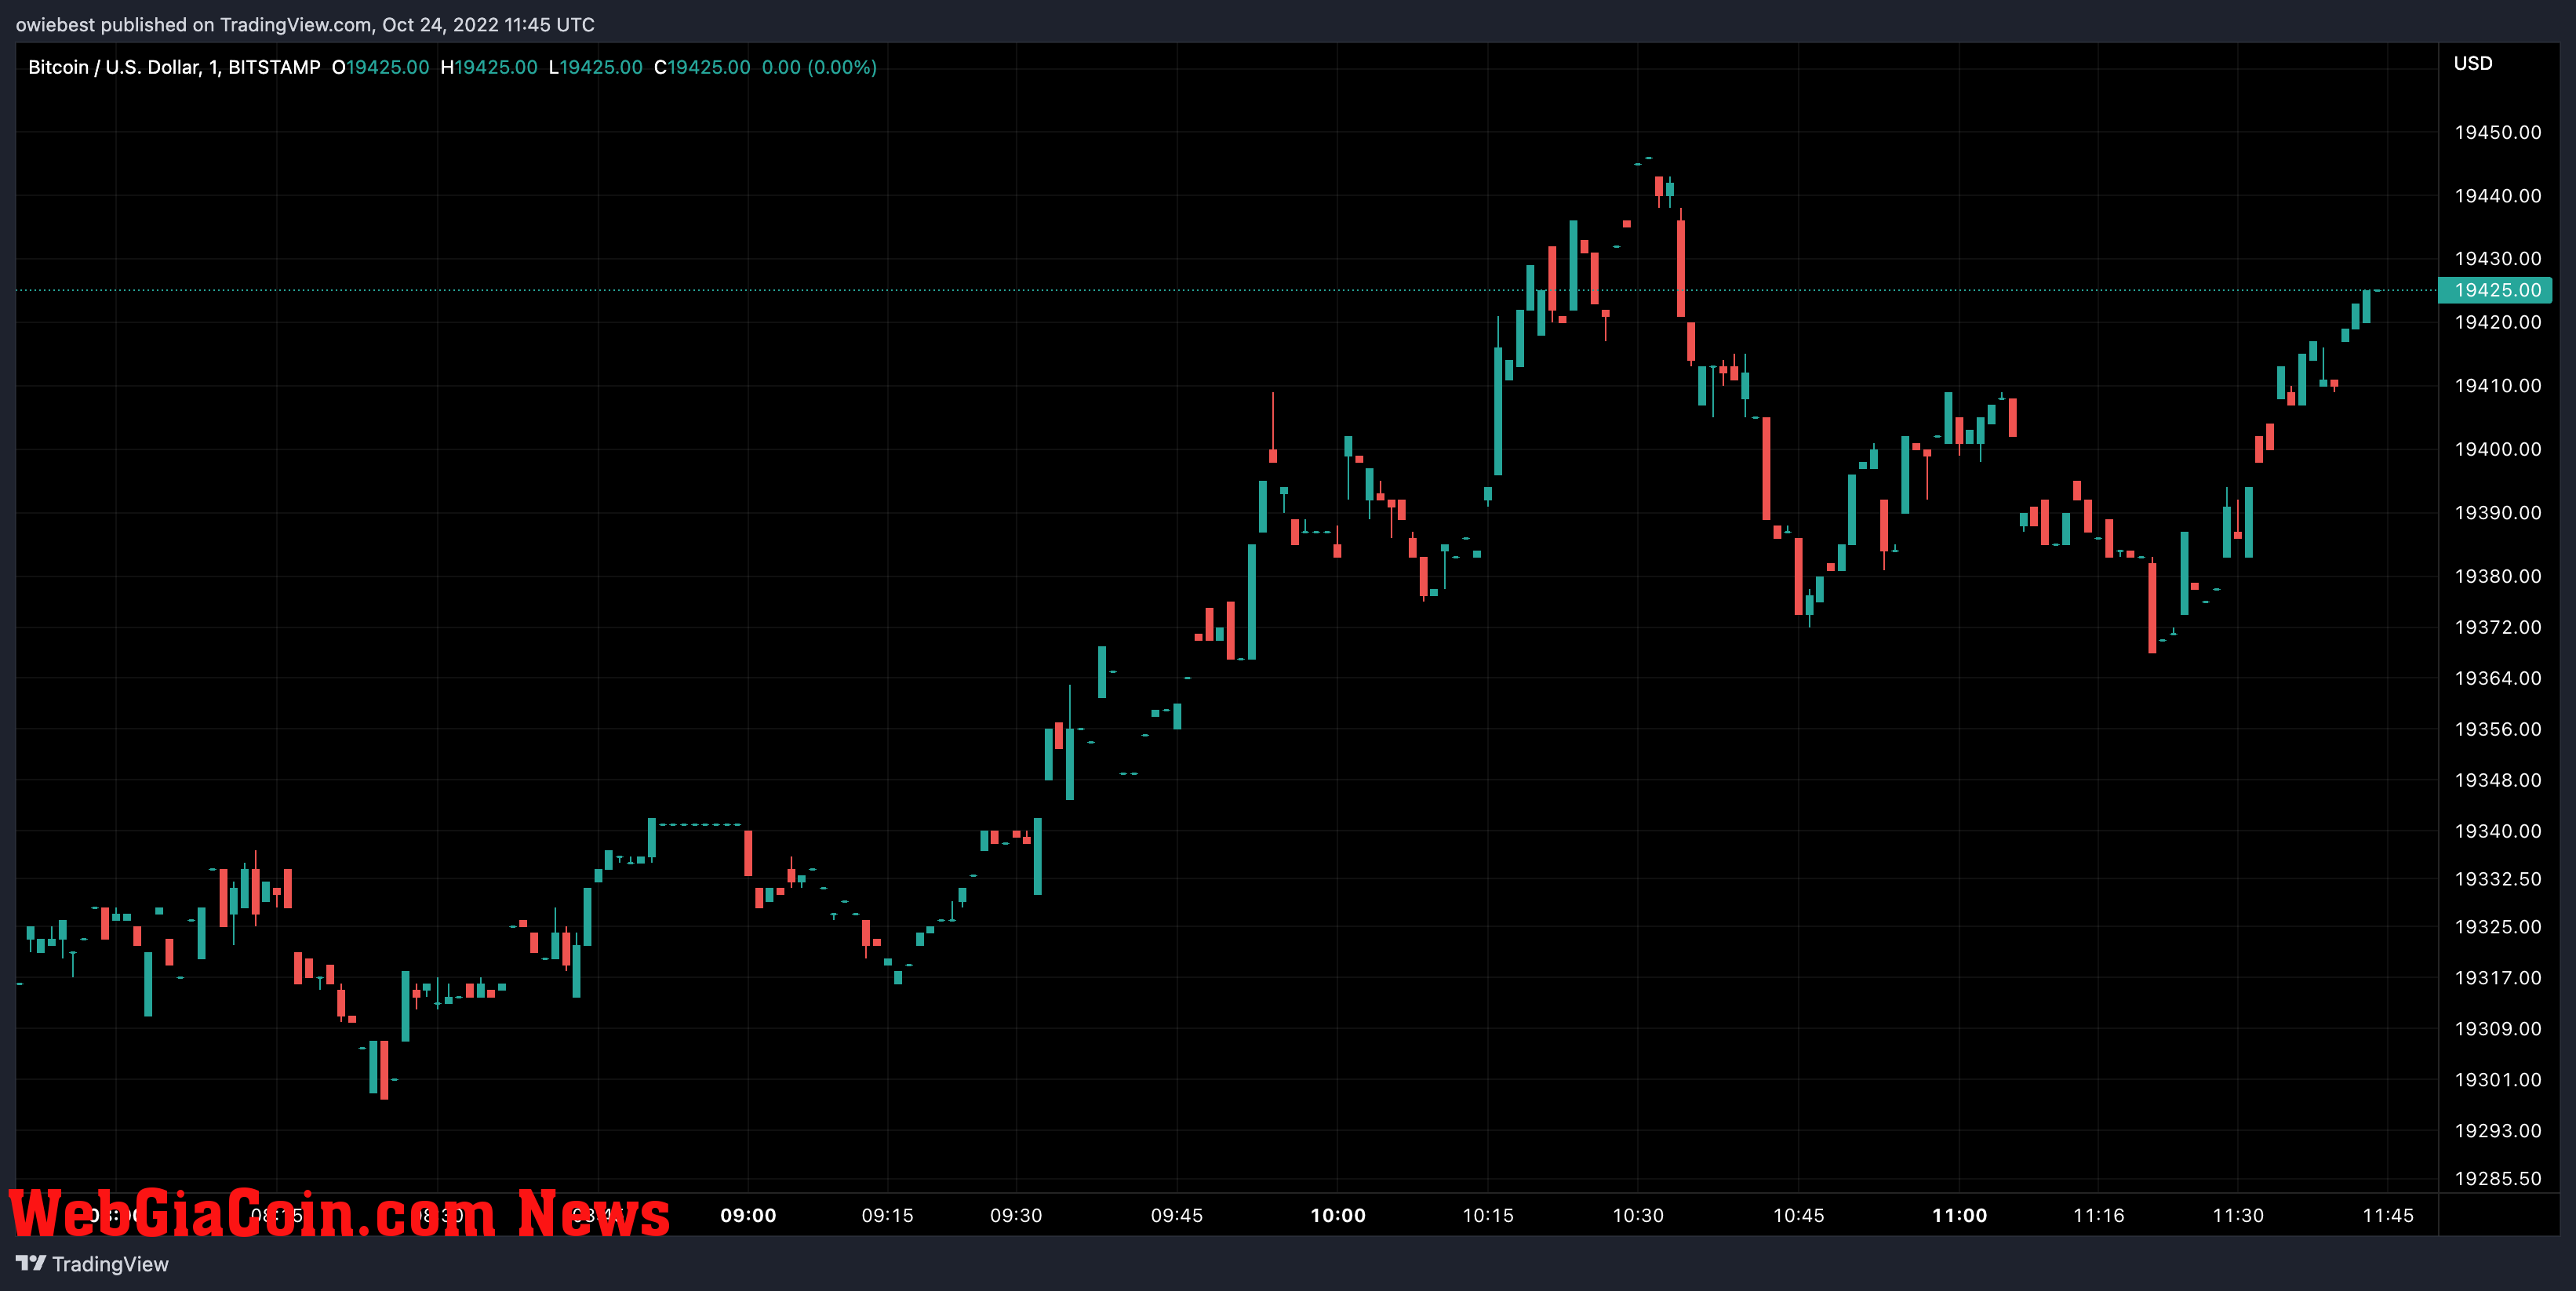This screenshot has height=1291, width=2576.
Task: Click the 11:30 time axis label
Action: coord(2238,1216)
